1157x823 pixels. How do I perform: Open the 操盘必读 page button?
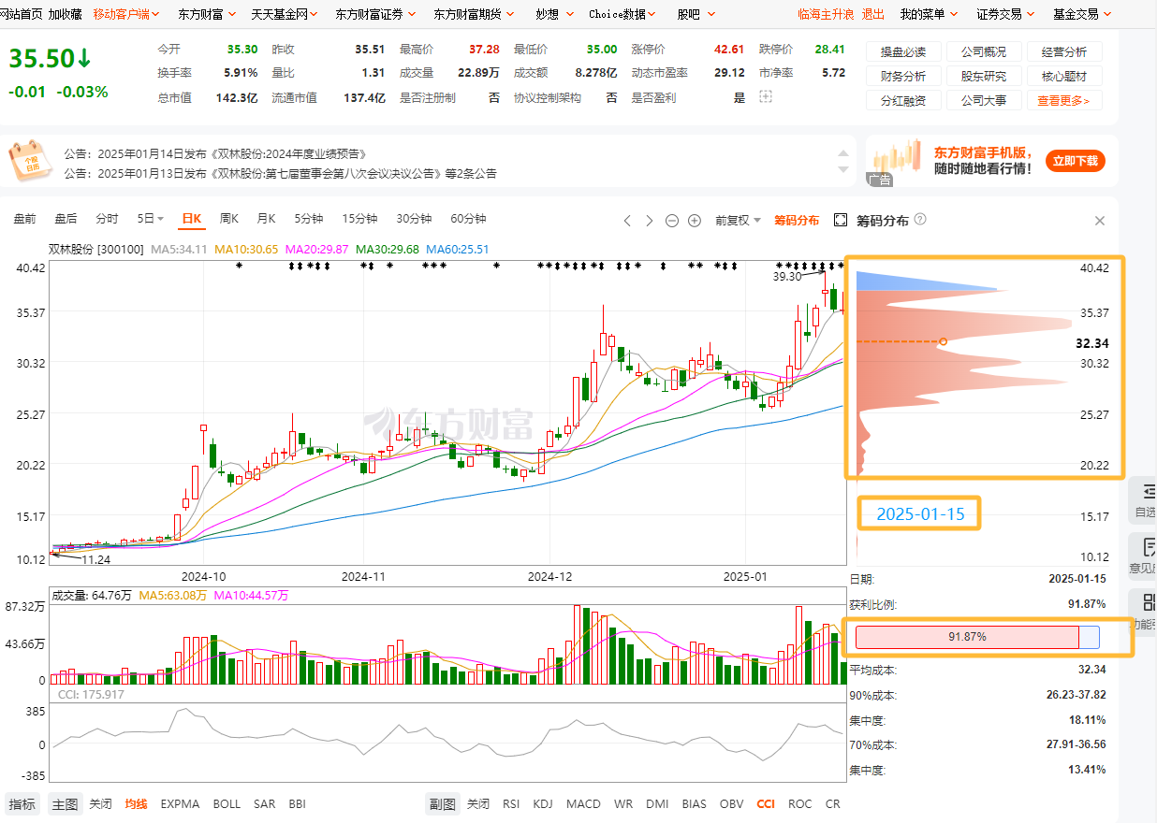point(903,51)
